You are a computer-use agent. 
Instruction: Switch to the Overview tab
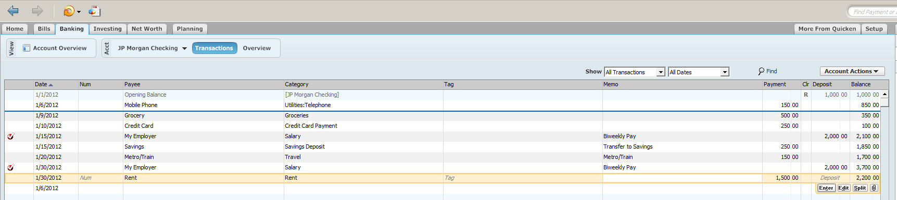coord(257,48)
